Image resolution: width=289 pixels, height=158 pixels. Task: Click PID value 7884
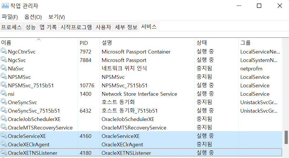pos(86,60)
